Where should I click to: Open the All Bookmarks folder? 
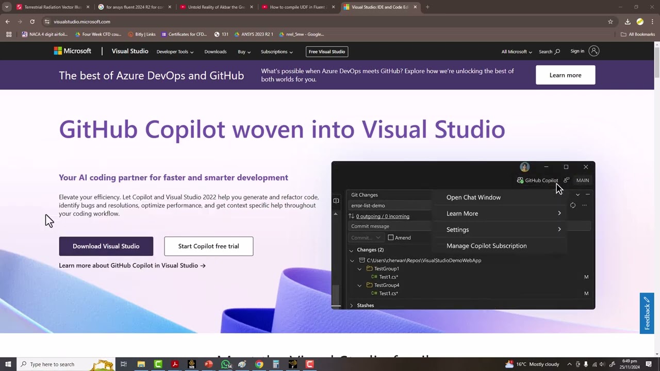638,35
